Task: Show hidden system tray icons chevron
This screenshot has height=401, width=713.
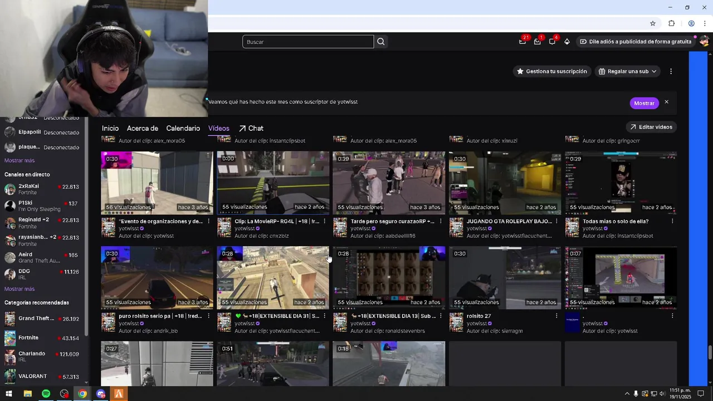Action: coord(627,394)
